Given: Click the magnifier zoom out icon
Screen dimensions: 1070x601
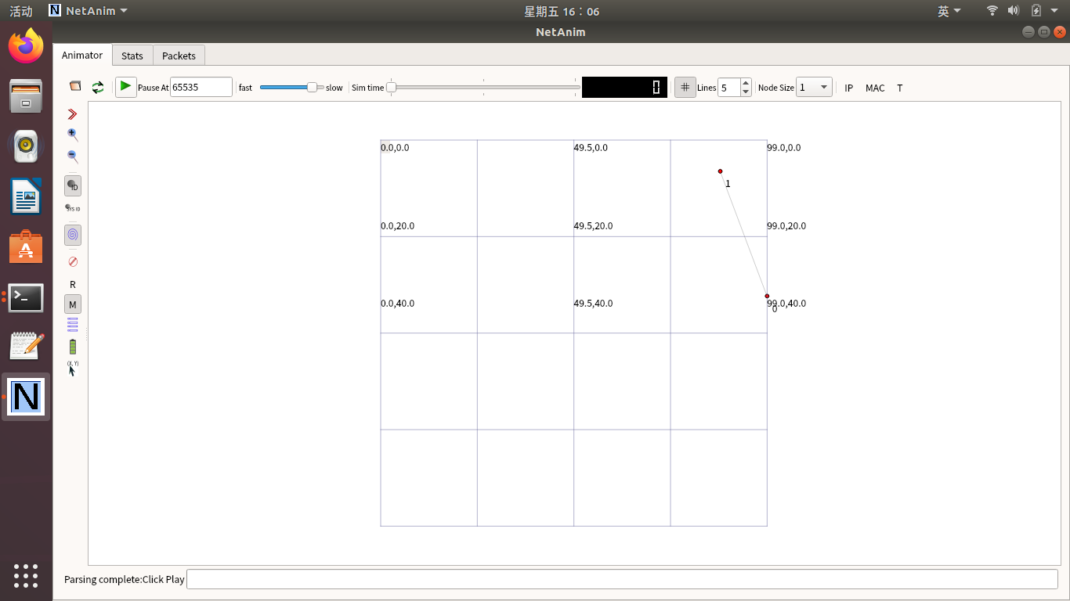Looking at the screenshot, I should point(73,157).
